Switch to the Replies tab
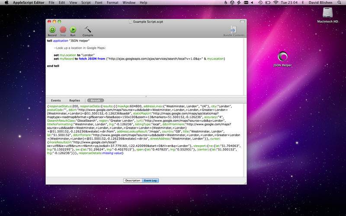The width and height of the screenshot is (346, 216). [x=74, y=101]
